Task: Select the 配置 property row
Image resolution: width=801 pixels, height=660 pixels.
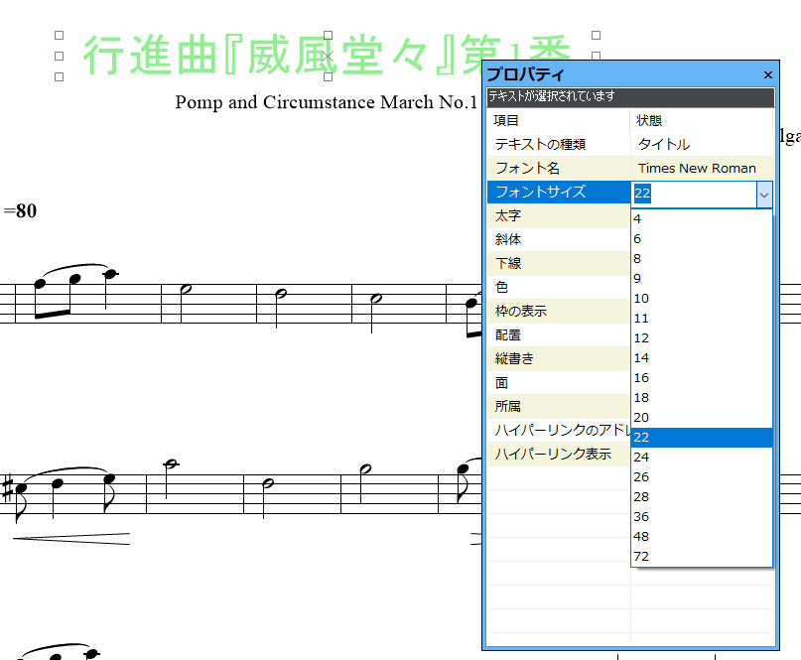Action: [559, 335]
